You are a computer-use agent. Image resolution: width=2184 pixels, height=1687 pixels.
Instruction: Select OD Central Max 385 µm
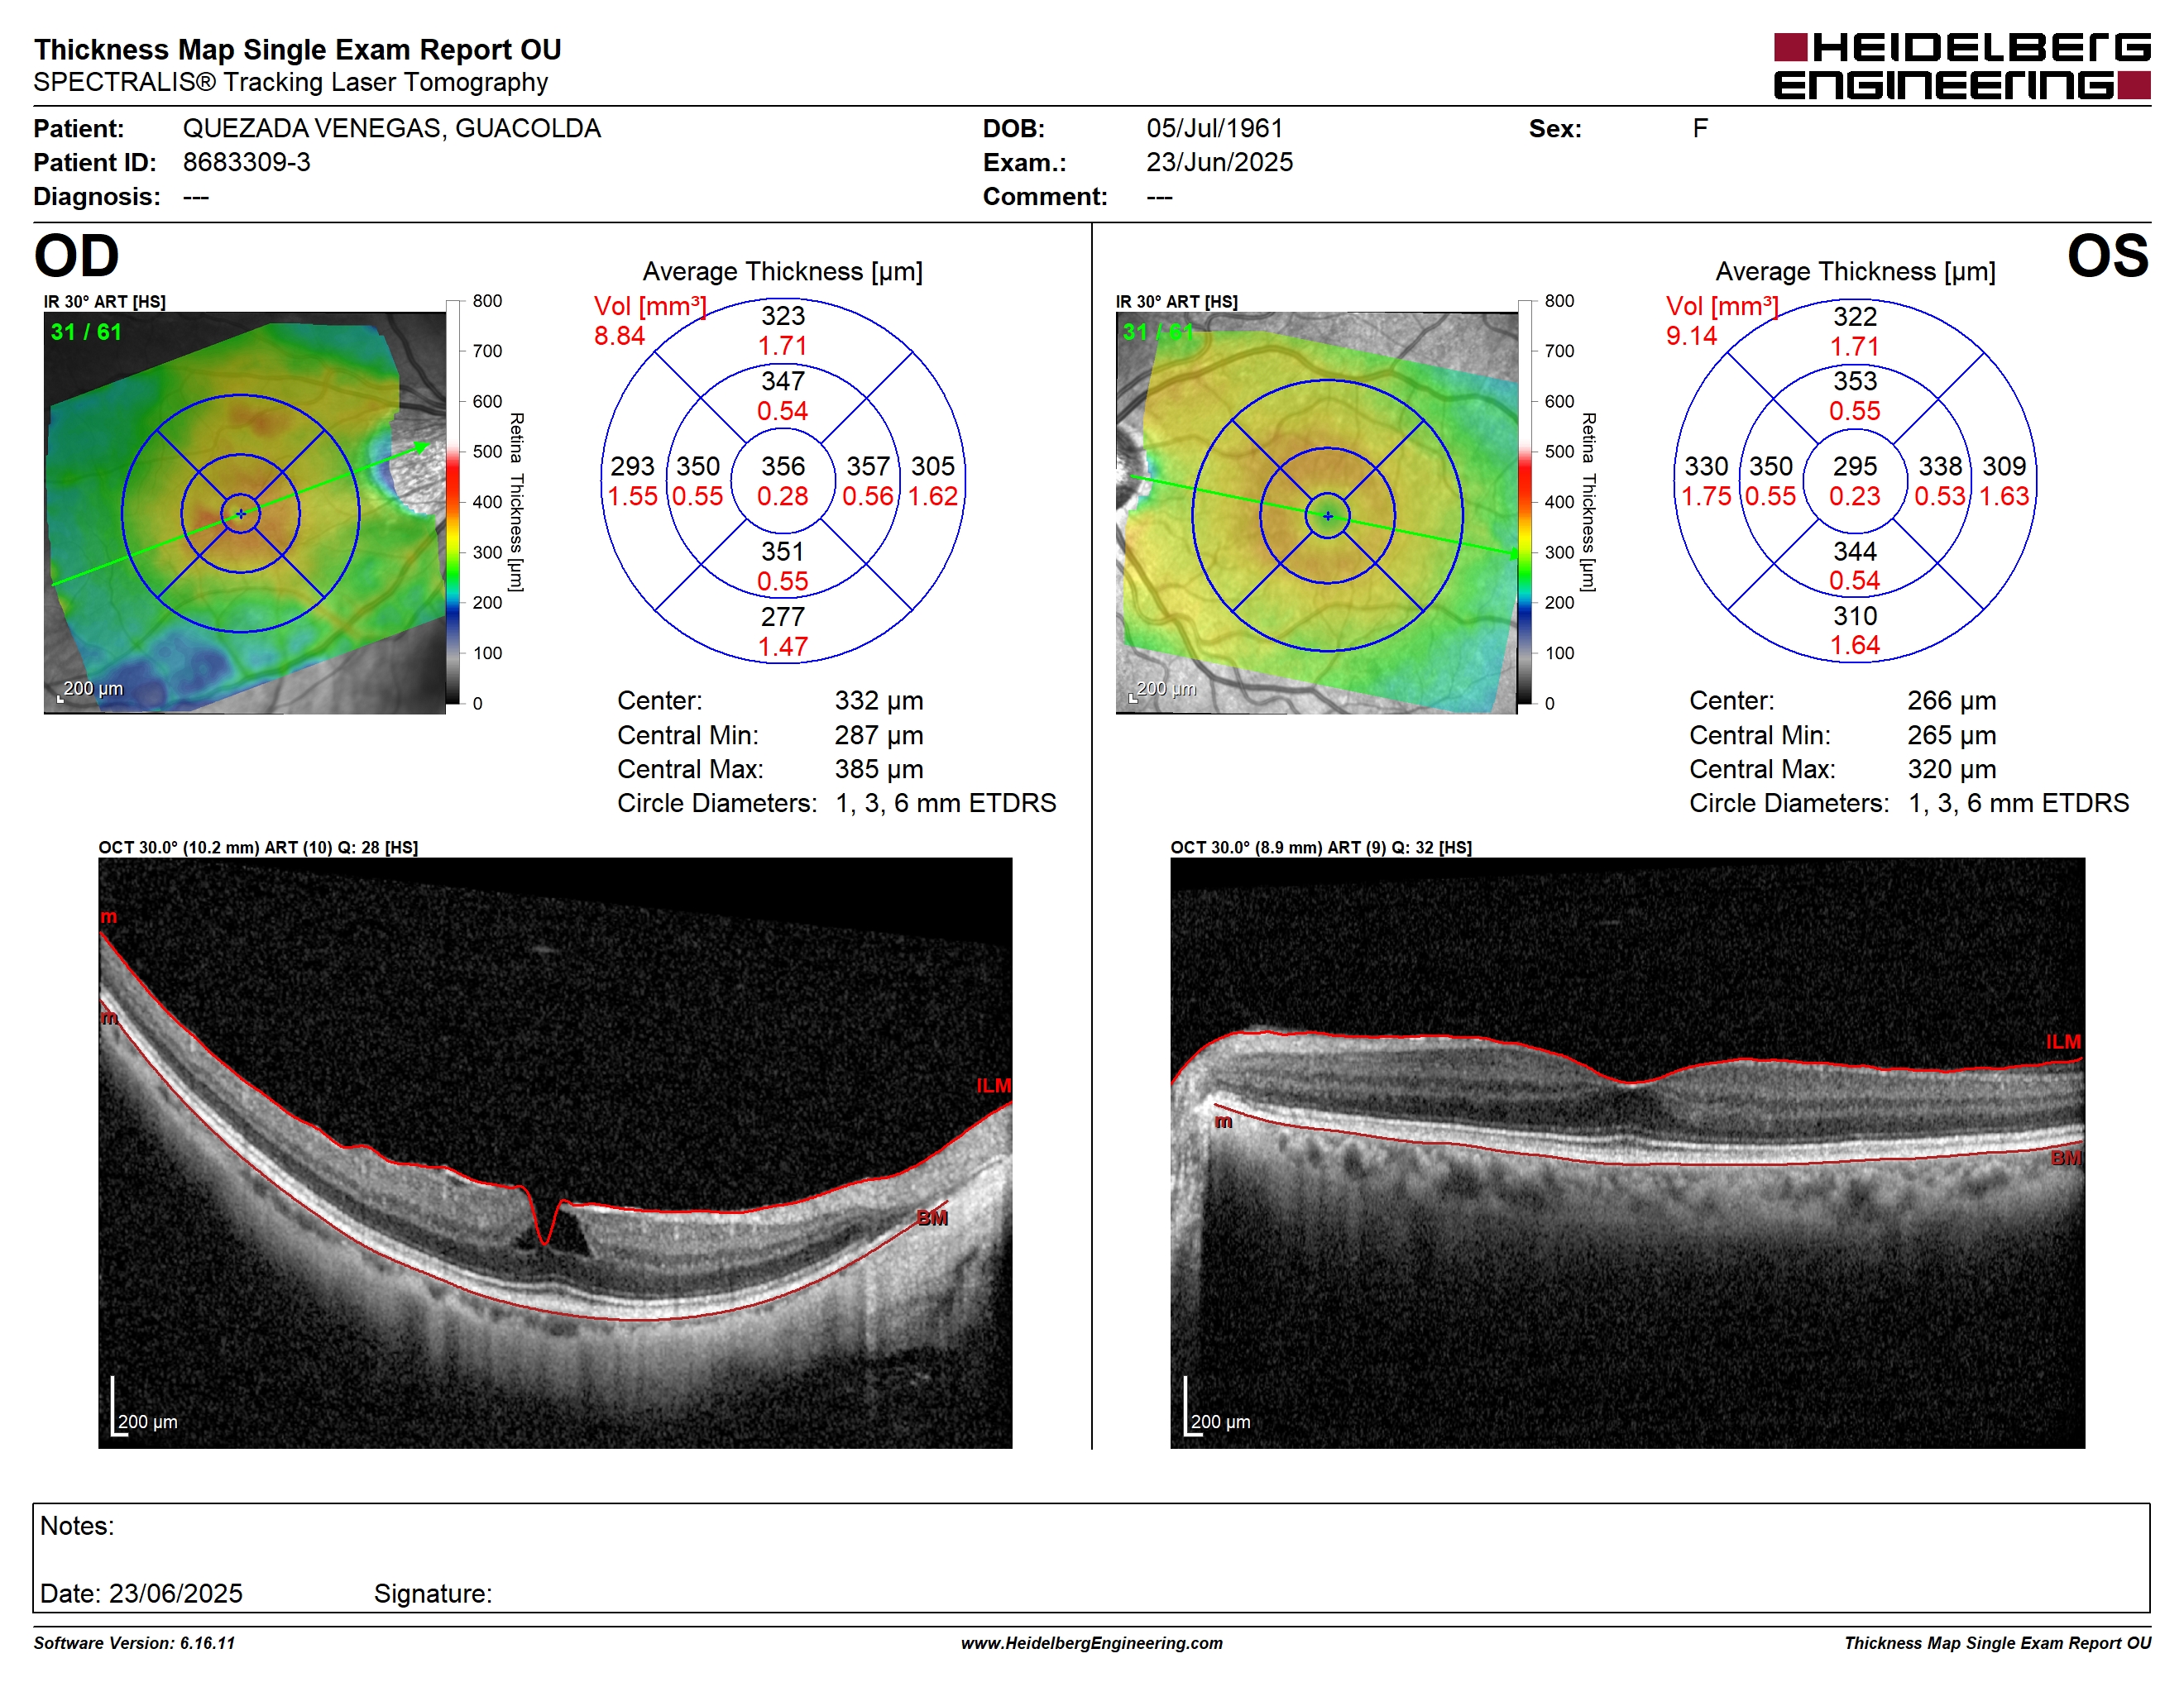[x=879, y=770]
